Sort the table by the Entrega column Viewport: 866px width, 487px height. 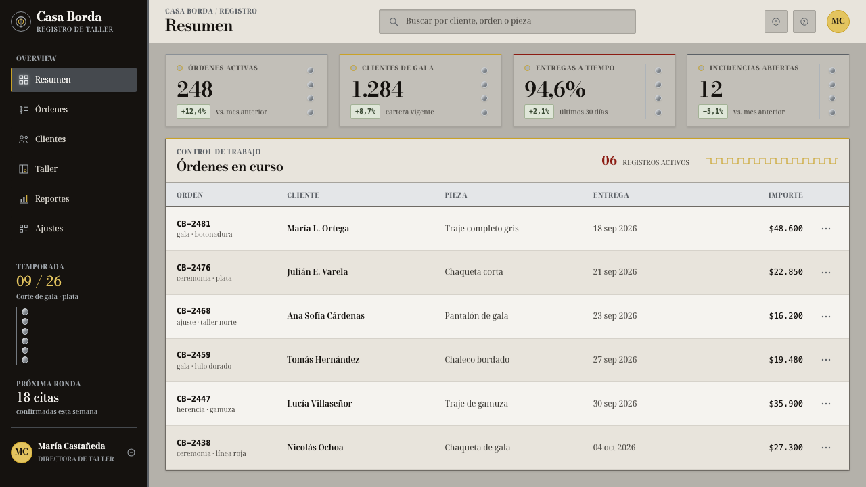(x=611, y=195)
